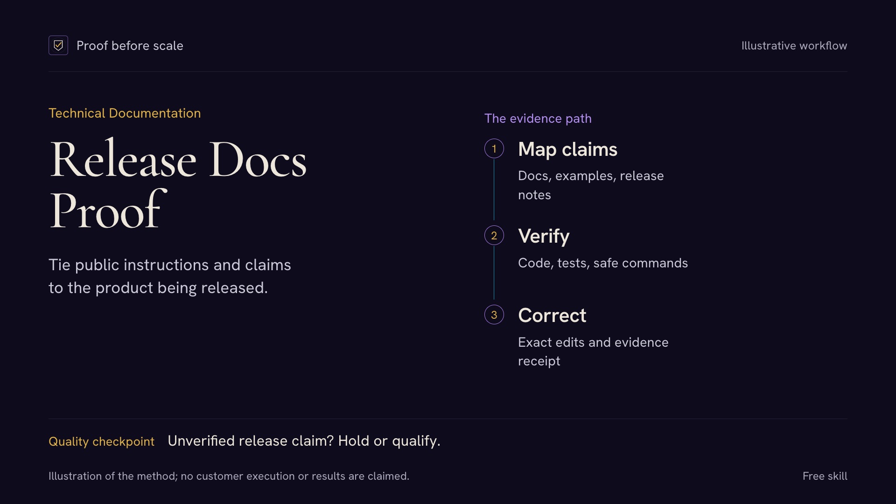Image resolution: width=896 pixels, height=504 pixels.
Task: Click the 'Illustrative workflow' label
Action: pos(794,46)
